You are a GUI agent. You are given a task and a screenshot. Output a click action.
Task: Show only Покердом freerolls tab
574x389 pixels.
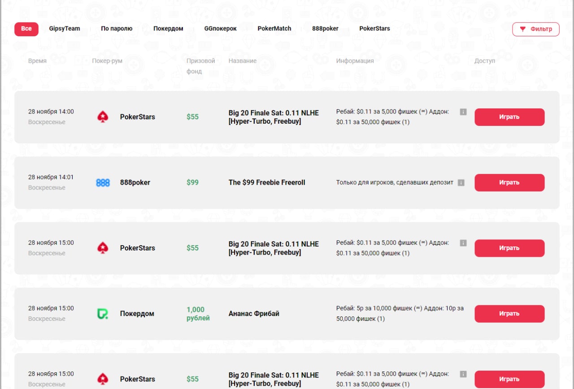click(x=168, y=29)
